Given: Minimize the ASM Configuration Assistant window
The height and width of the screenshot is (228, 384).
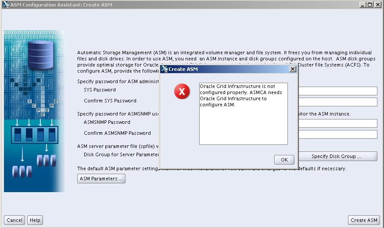Looking at the screenshot, I should (x=362, y=4).
